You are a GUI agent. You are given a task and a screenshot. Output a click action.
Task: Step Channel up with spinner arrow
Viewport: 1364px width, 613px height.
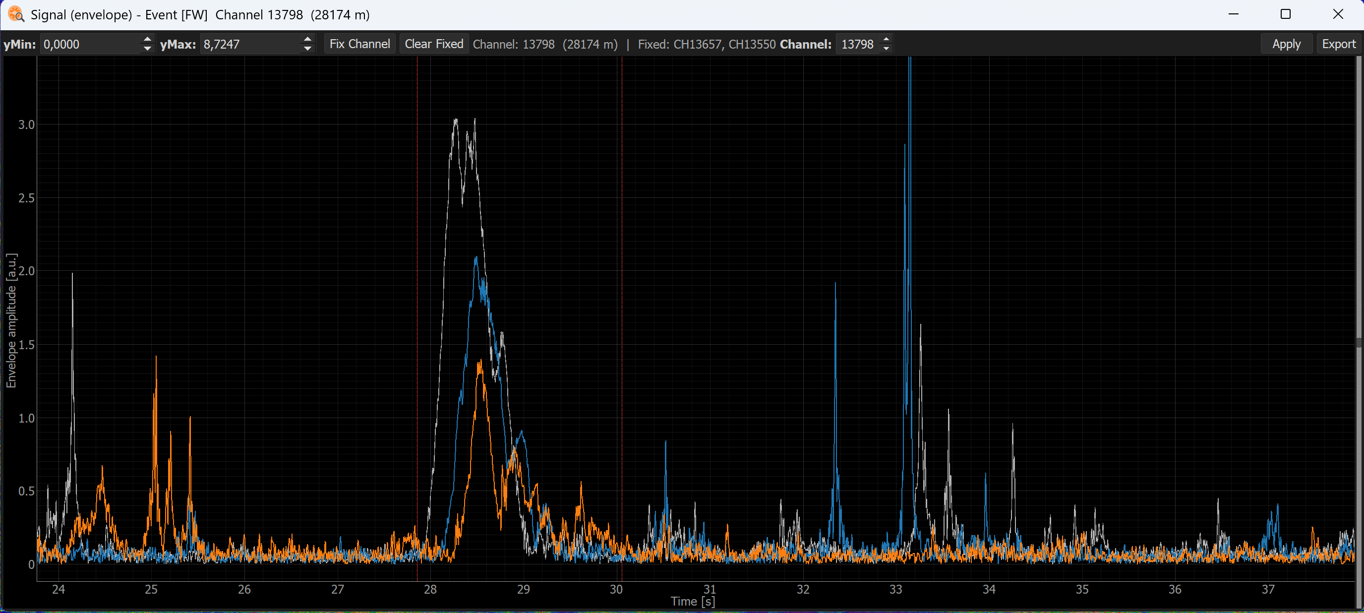887,39
